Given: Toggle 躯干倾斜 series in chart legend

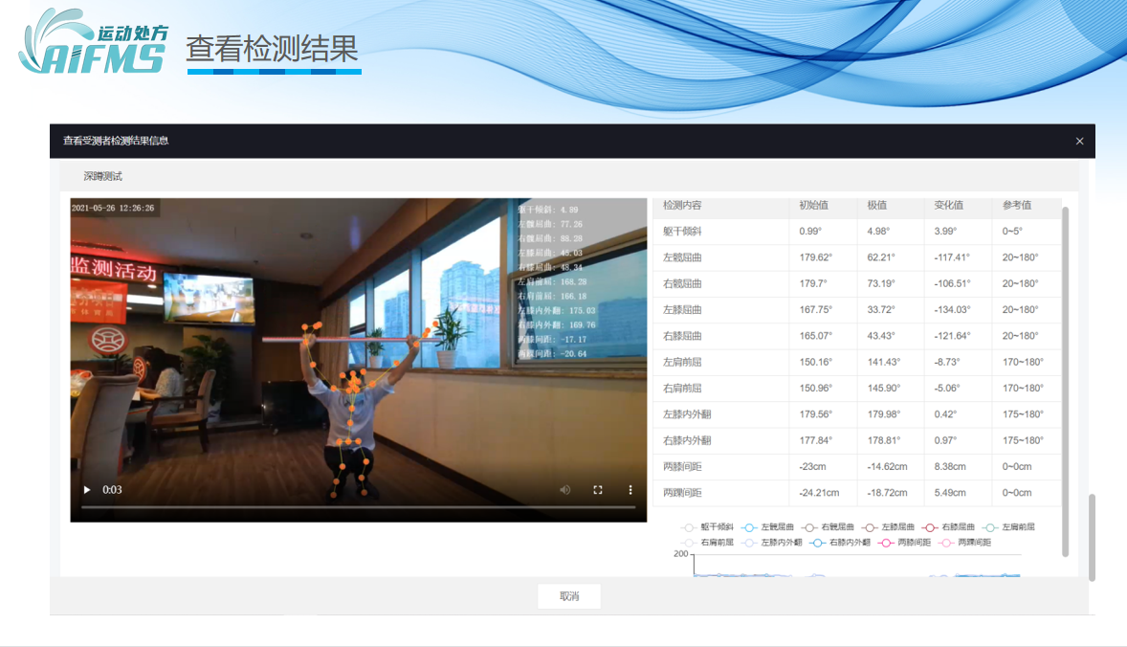Looking at the screenshot, I should [688, 527].
